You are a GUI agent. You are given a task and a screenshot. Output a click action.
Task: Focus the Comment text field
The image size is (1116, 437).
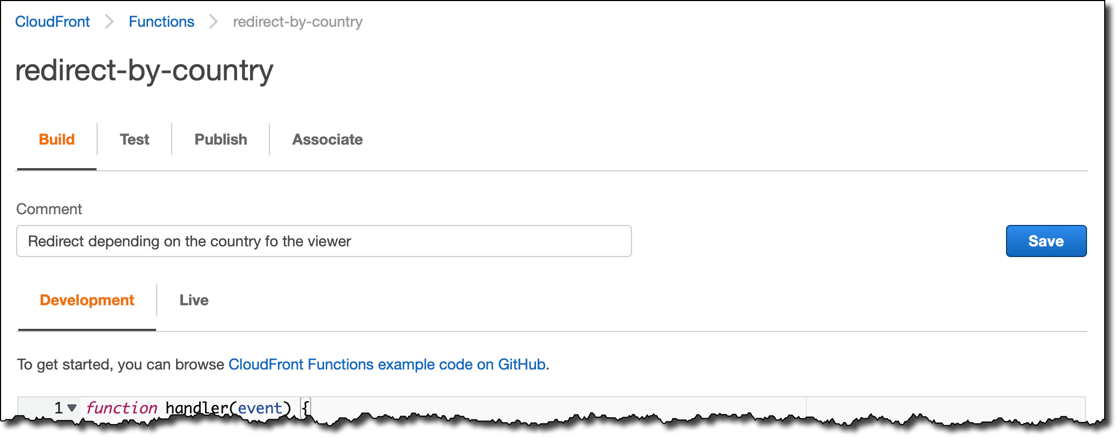click(x=324, y=241)
